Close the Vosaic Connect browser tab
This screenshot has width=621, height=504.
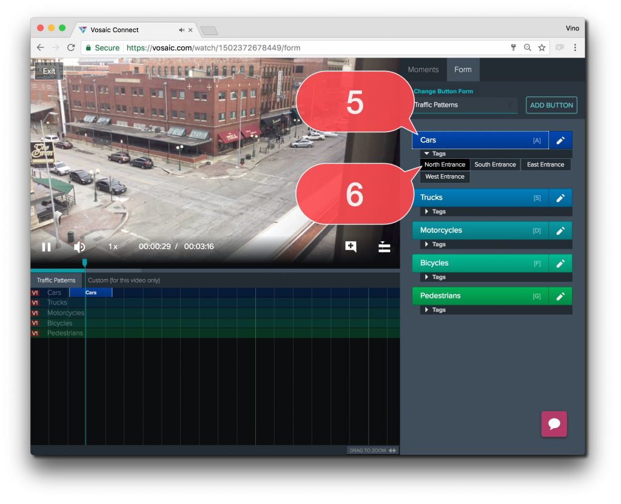click(x=190, y=30)
